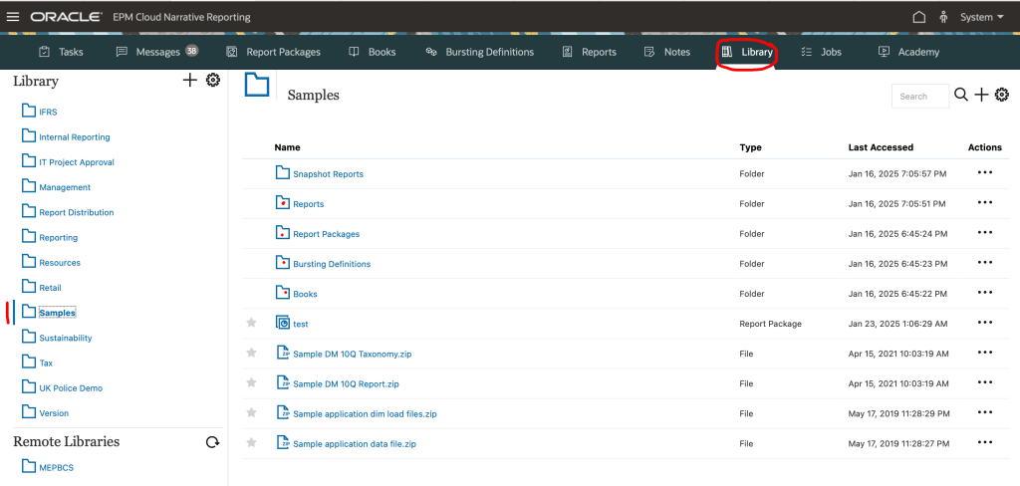This screenshot has width=1020, height=486.
Task: Click in the Search input field
Action: click(918, 97)
